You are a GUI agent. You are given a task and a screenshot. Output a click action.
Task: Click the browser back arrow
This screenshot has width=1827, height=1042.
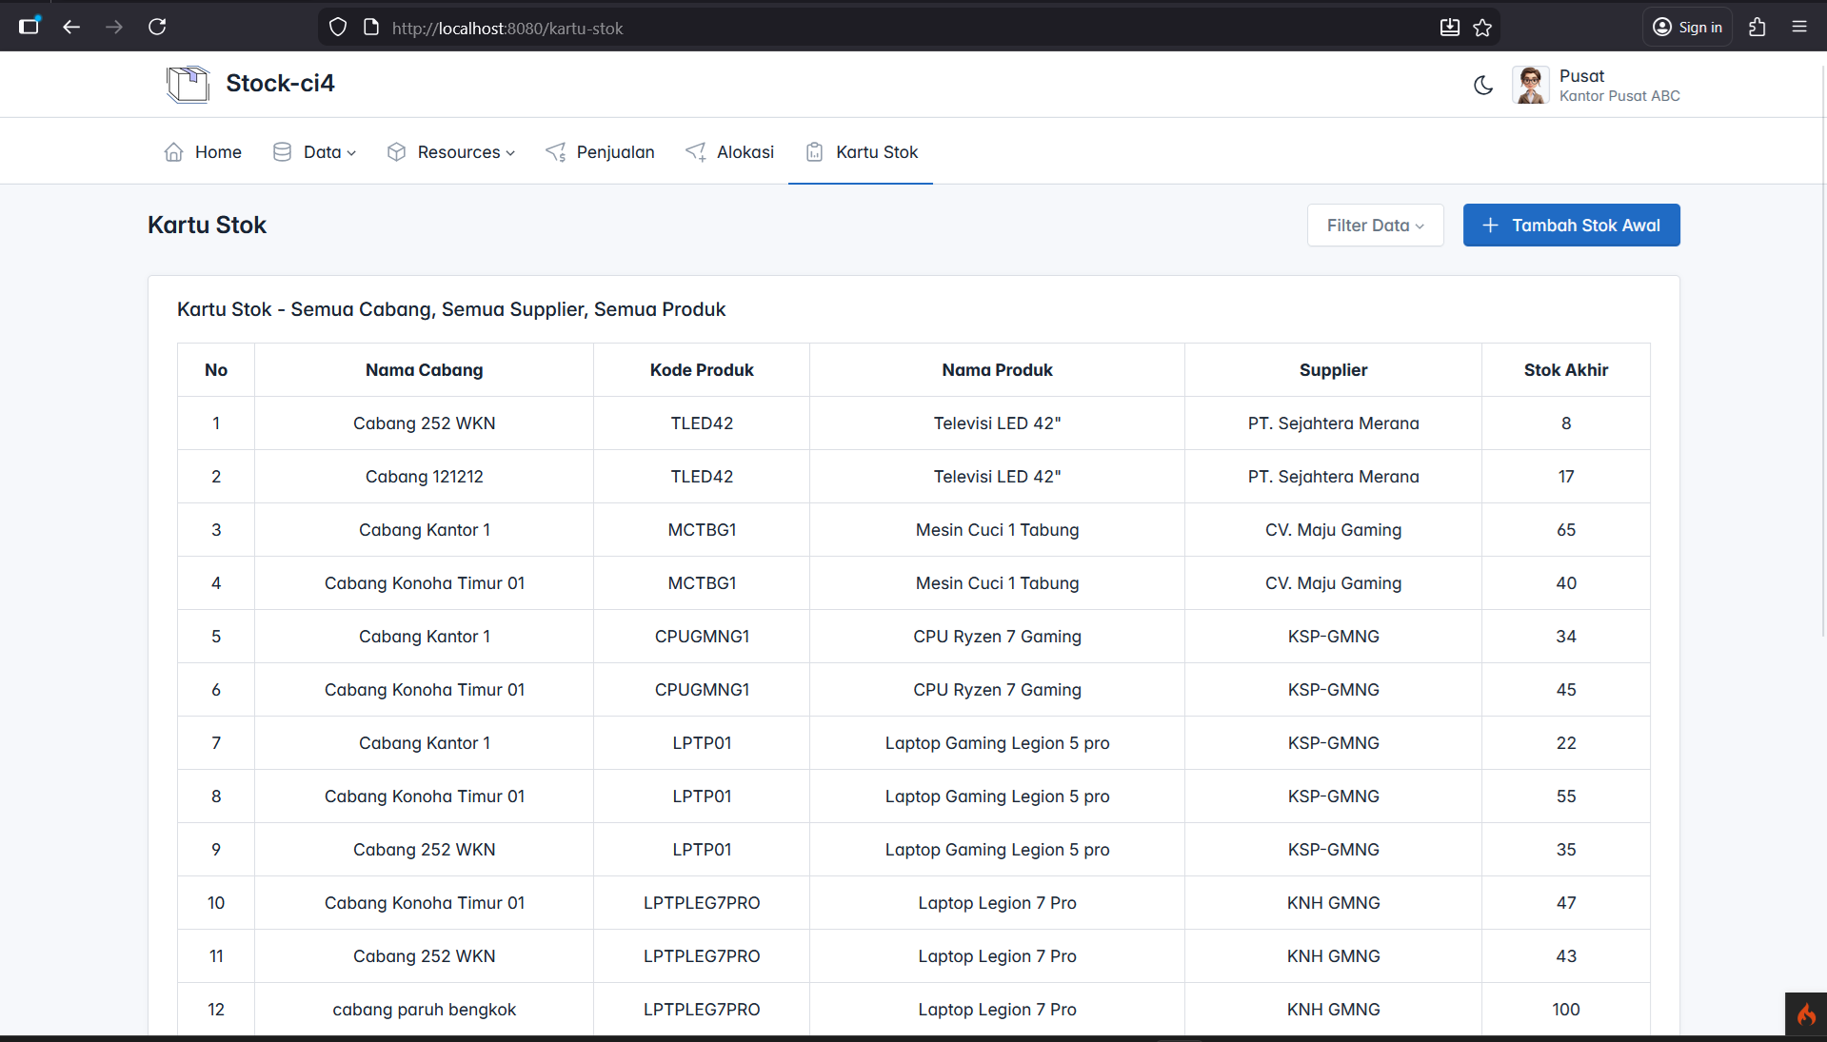(71, 27)
